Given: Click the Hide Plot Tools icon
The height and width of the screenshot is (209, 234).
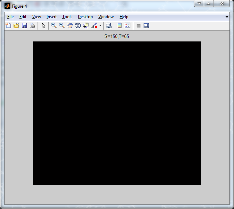Looking at the screenshot, I should pyautogui.click(x=138, y=25).
